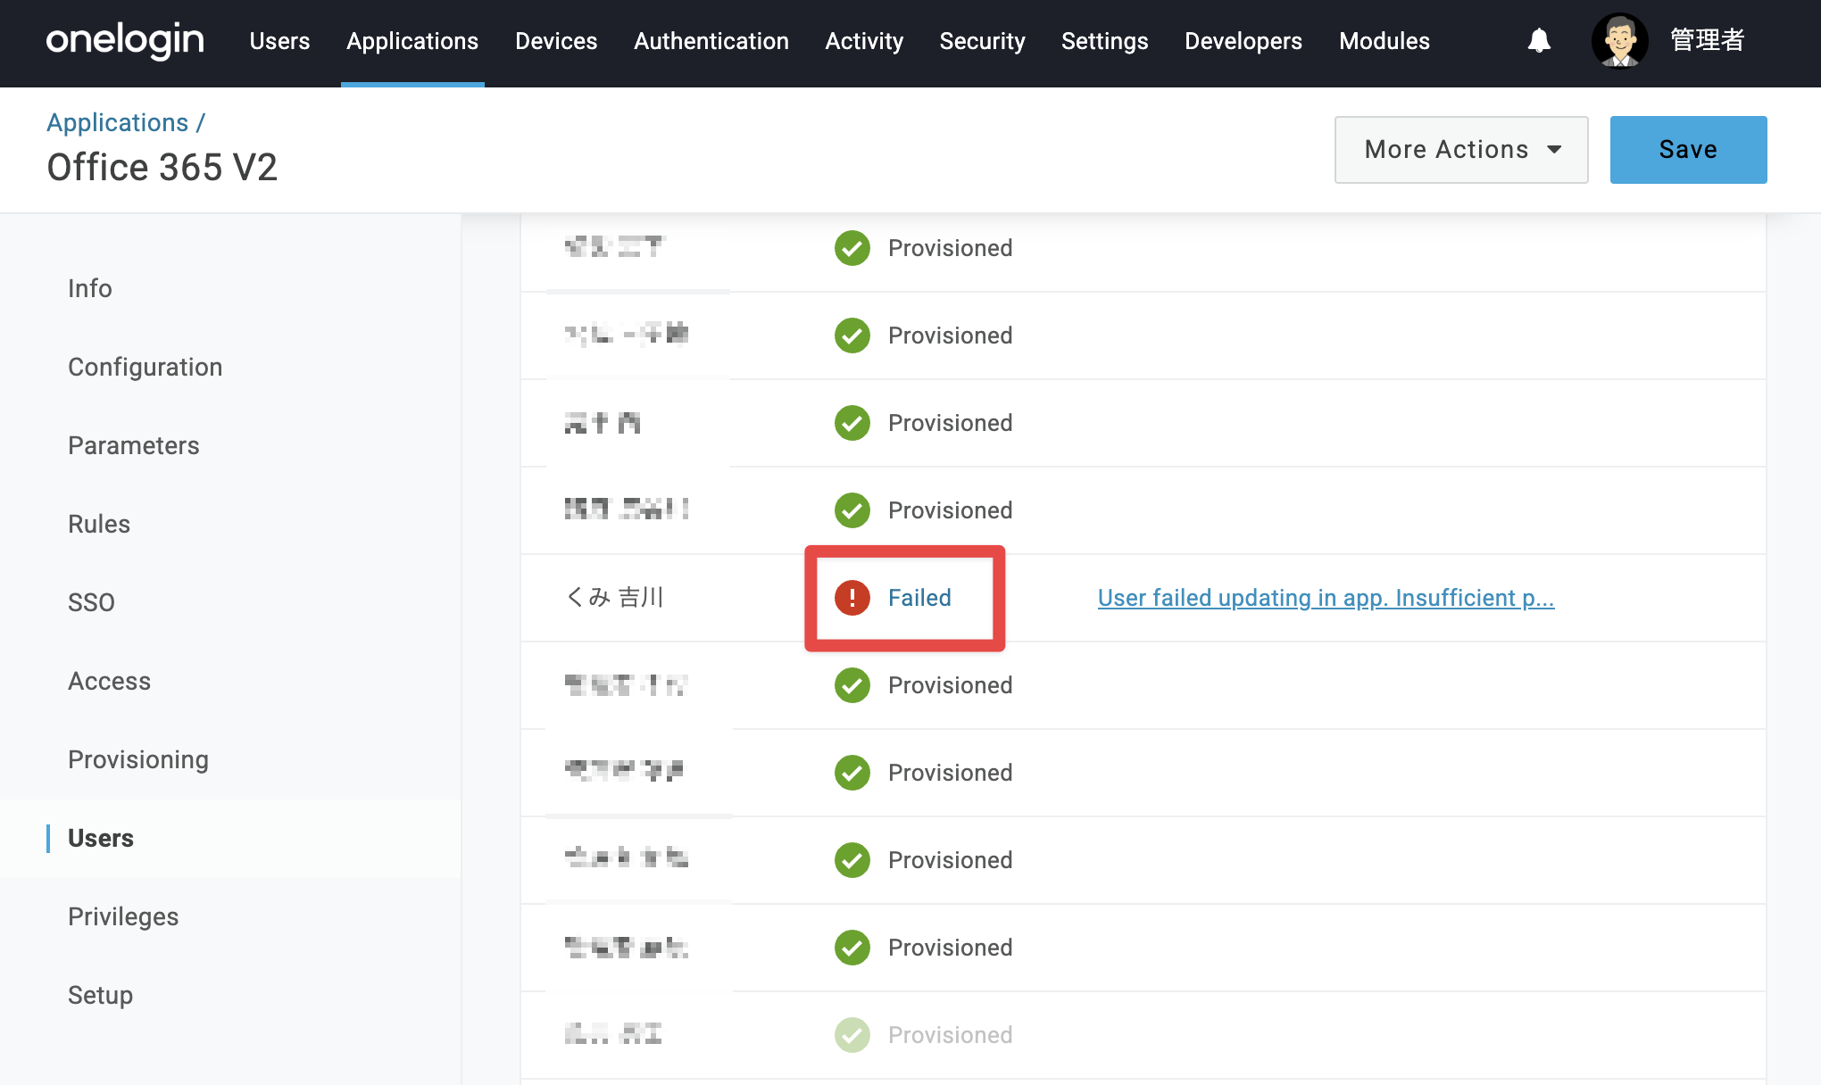
Task: Switch to the Configuration tab
Action: coord(146,367)
